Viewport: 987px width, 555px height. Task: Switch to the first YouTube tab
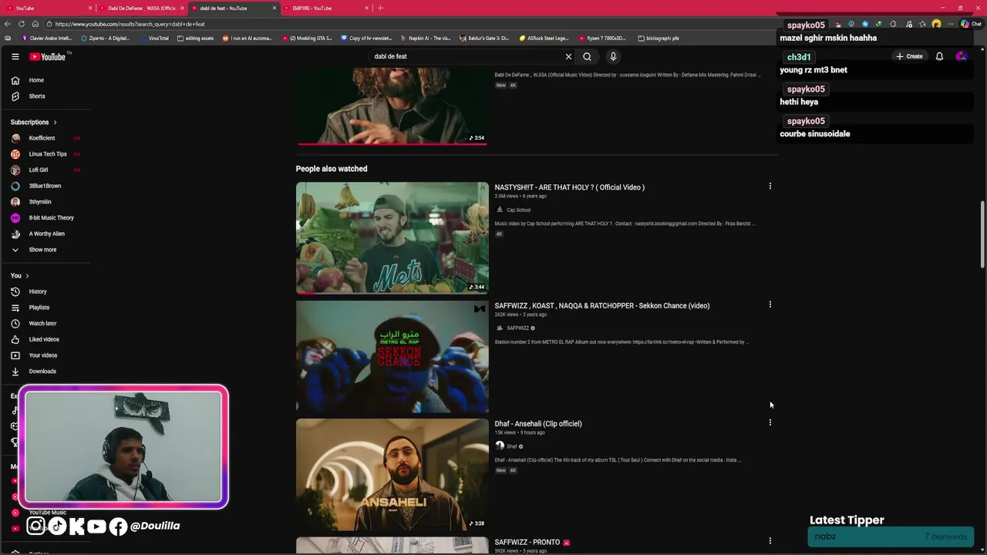click(x=48, y=8)
